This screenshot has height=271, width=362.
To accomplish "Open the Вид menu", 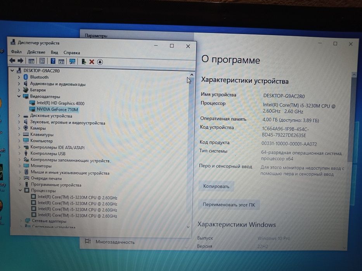I will tap(54, 52).
